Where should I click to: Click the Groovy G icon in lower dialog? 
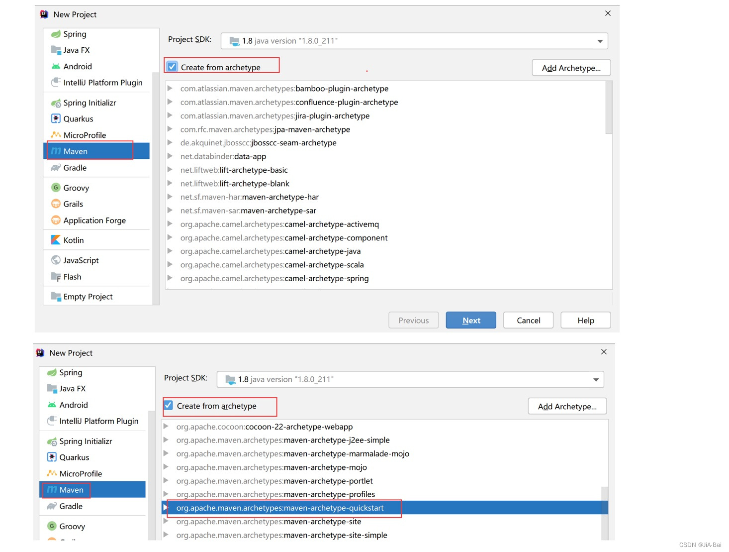coord(52,526)
